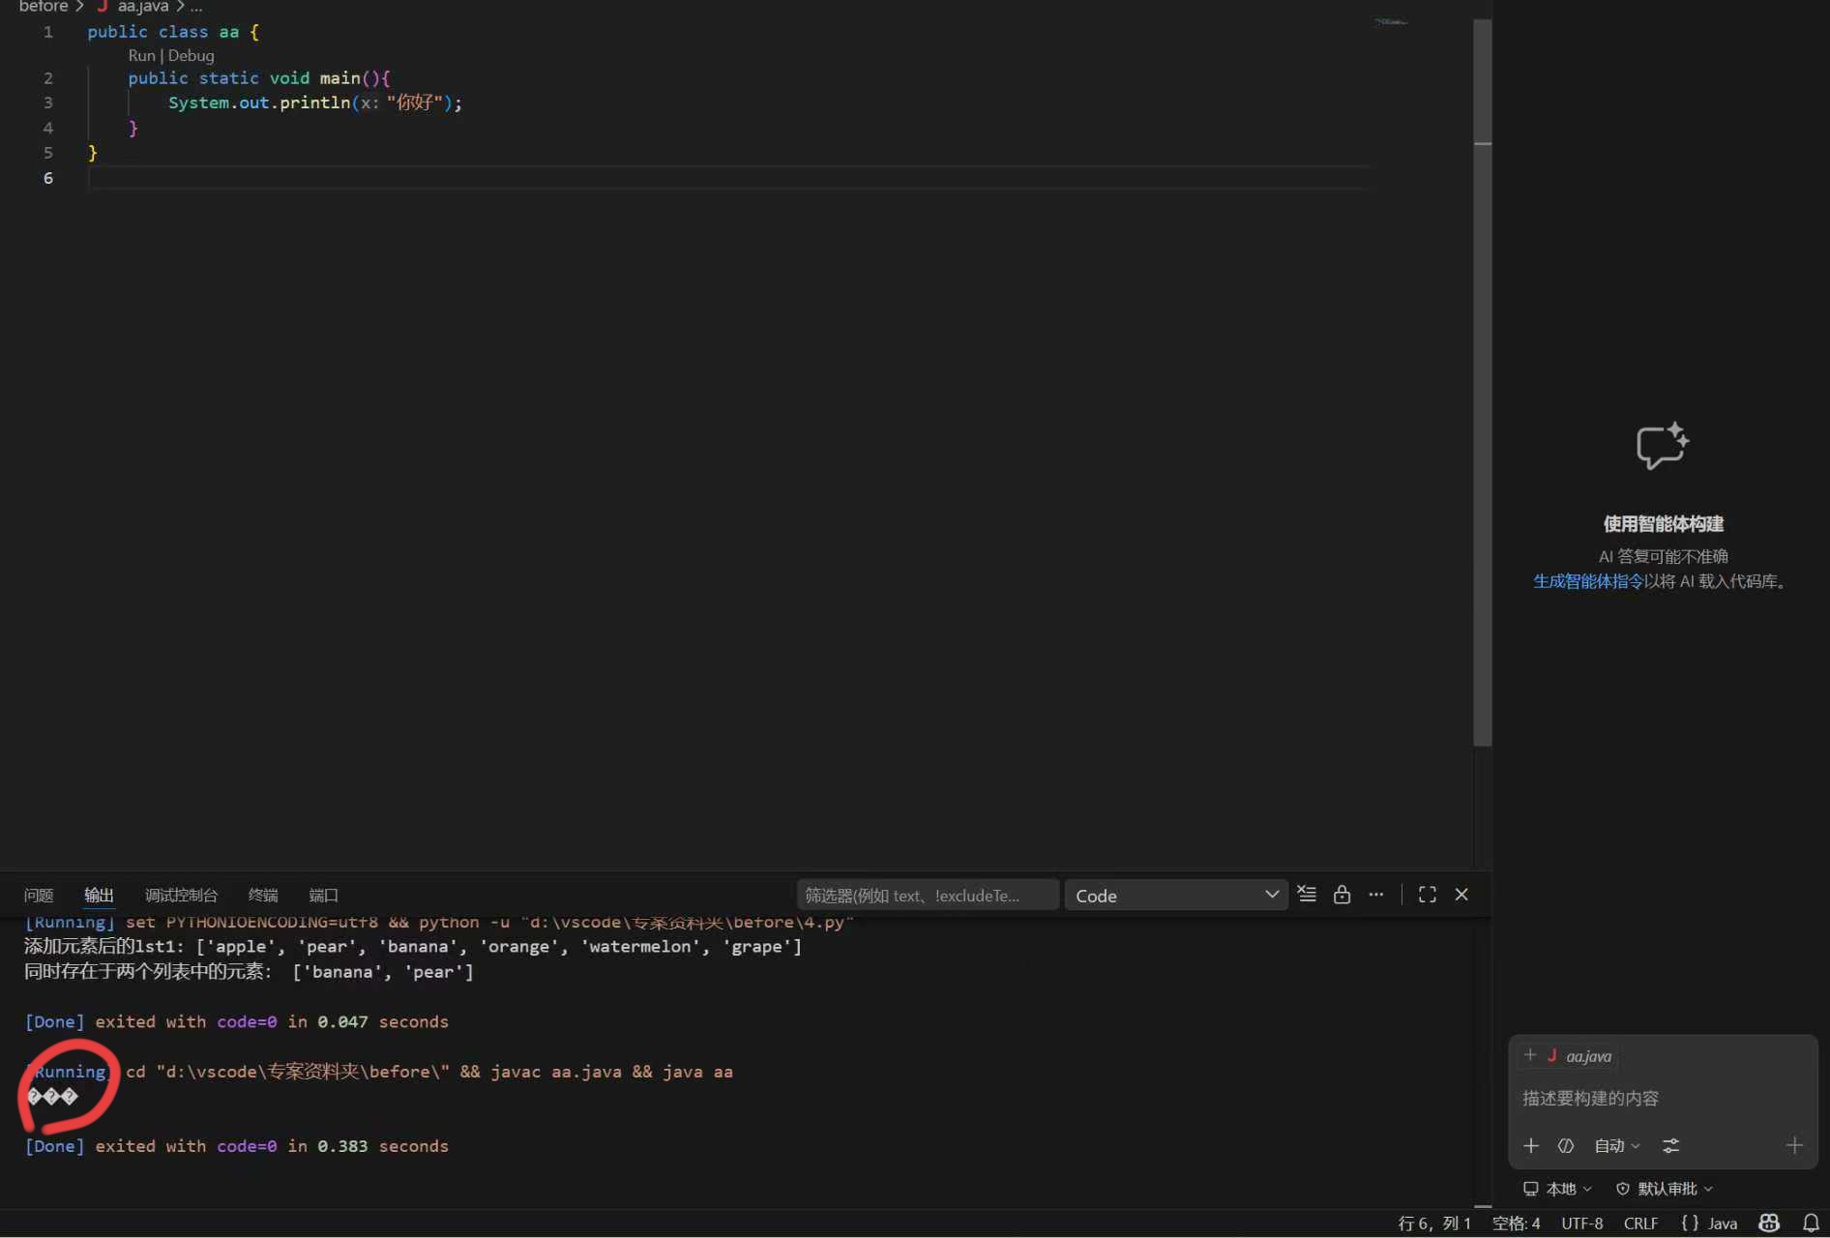This screenshot has height=1238, width=1830.
Task: Click monitor icon beside 本地
Action: coord(1530,1189)
